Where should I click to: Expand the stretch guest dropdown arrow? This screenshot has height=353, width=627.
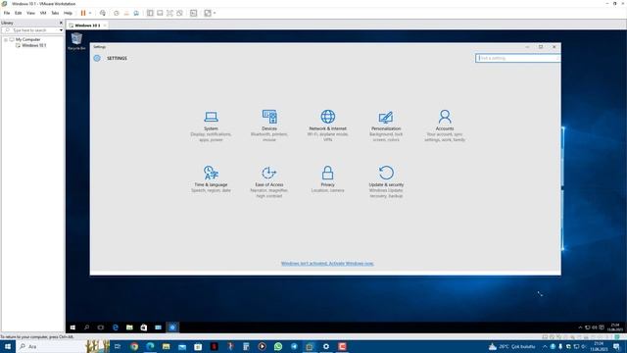pyautogui.click(x=215, y=13)
